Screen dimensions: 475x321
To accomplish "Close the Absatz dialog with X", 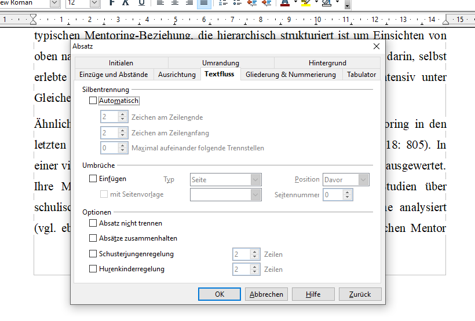I will tap(376, 46).
